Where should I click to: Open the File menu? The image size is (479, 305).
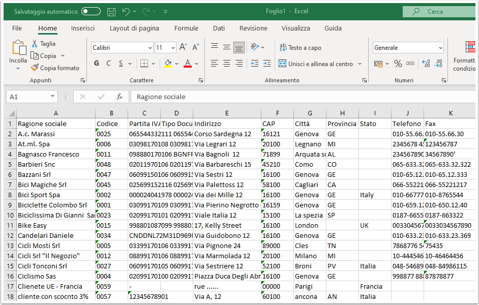pyautogui.click(x=17, y=28)
